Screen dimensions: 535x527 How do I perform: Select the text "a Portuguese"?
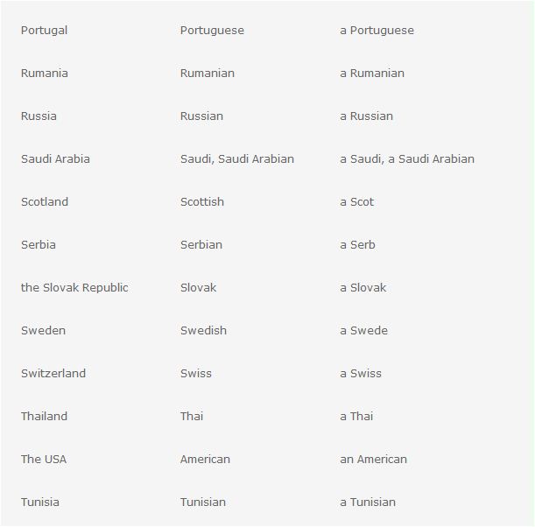[x=377, y=31]
